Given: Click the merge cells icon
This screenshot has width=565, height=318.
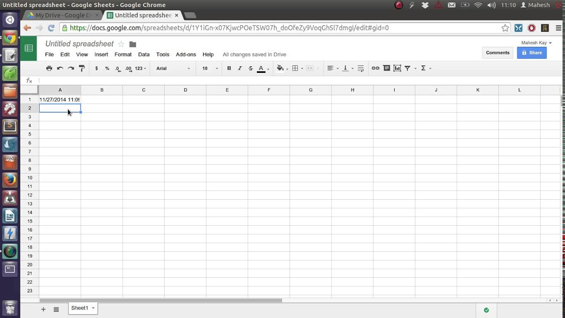Looking at the screenshot, I should coord(311,68).
